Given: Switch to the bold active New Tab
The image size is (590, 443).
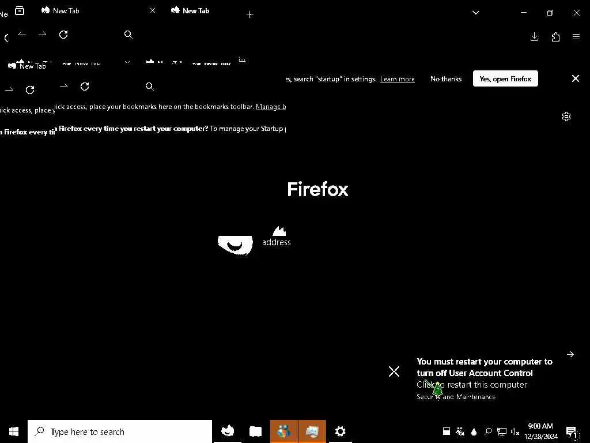Looking at the screenshot, I should (x=190, y=10).
